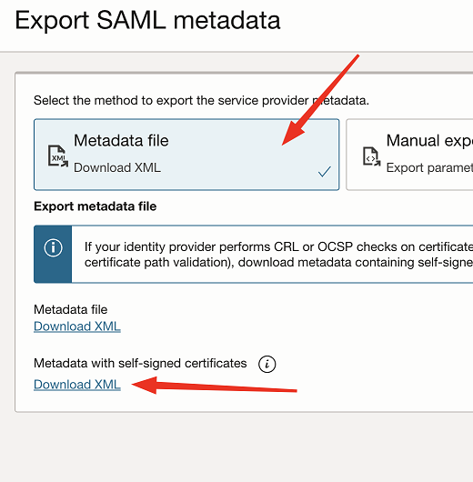Click the 'Export metadata file' section heading
The height and width of the screenshot is (482, 473).
pos(95,206)
